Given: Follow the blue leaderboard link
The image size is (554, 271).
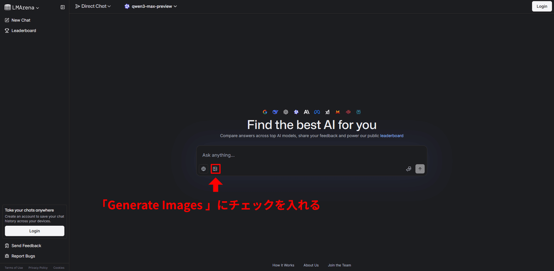Looking at the screenshot, I should coord(391,136).
